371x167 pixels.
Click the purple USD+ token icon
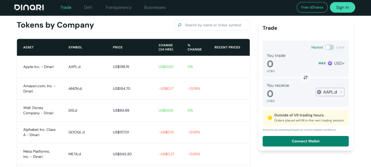(330, 63)
